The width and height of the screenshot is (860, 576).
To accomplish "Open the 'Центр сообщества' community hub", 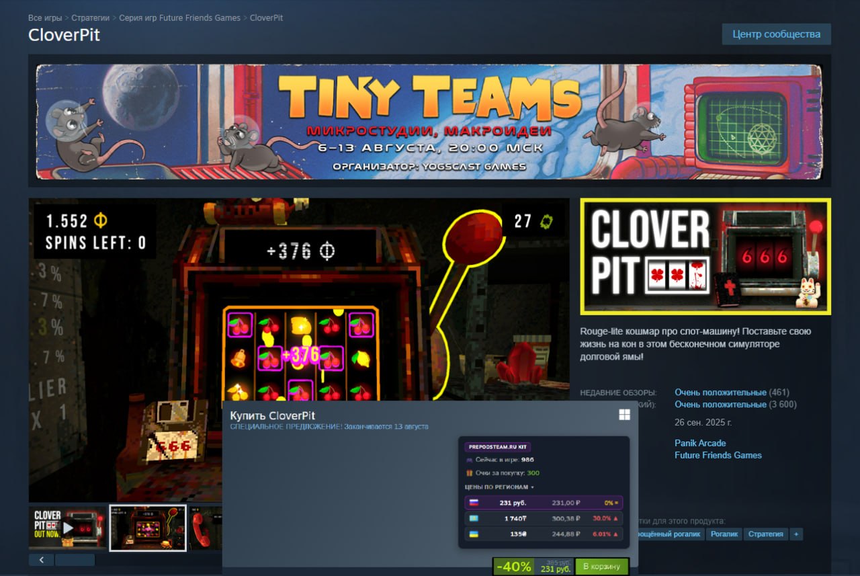I will (x=777, y=34).
